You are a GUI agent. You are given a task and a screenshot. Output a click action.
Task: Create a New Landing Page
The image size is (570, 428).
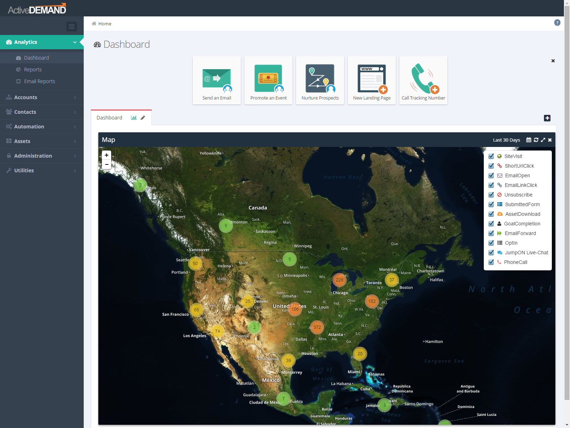coord(372,81)
